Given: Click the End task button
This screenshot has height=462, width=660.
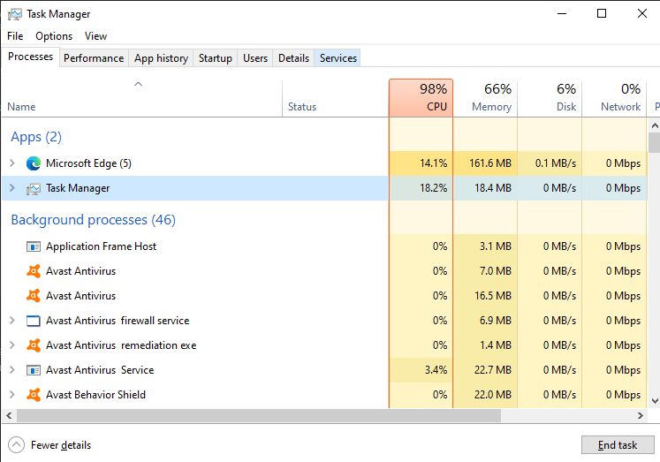Looking at the screenshot, I should click(618, 444).
